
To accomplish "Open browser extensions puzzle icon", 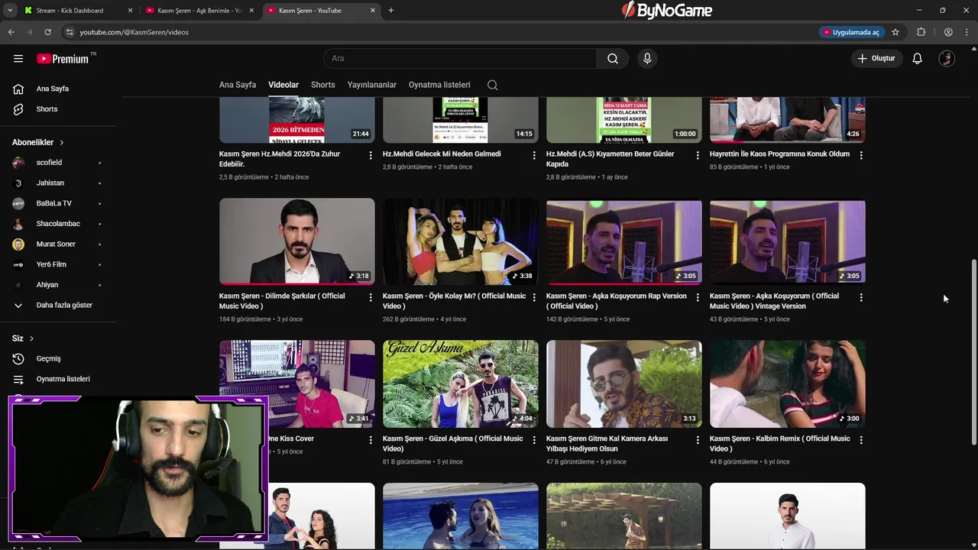I will 921,32.
